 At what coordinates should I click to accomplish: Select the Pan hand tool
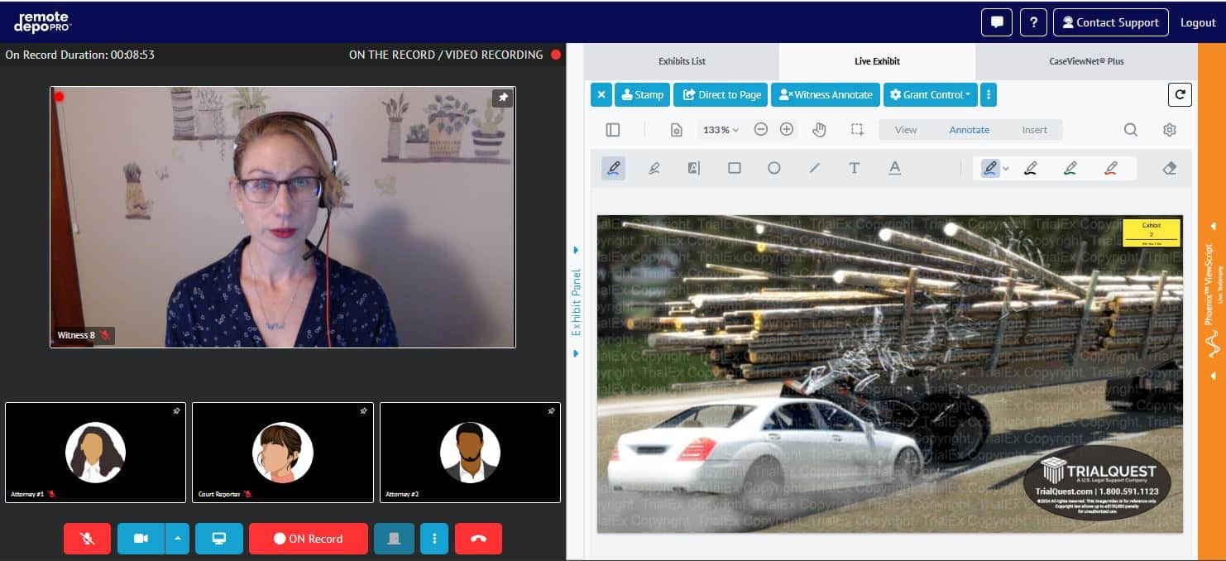[820, 130]
